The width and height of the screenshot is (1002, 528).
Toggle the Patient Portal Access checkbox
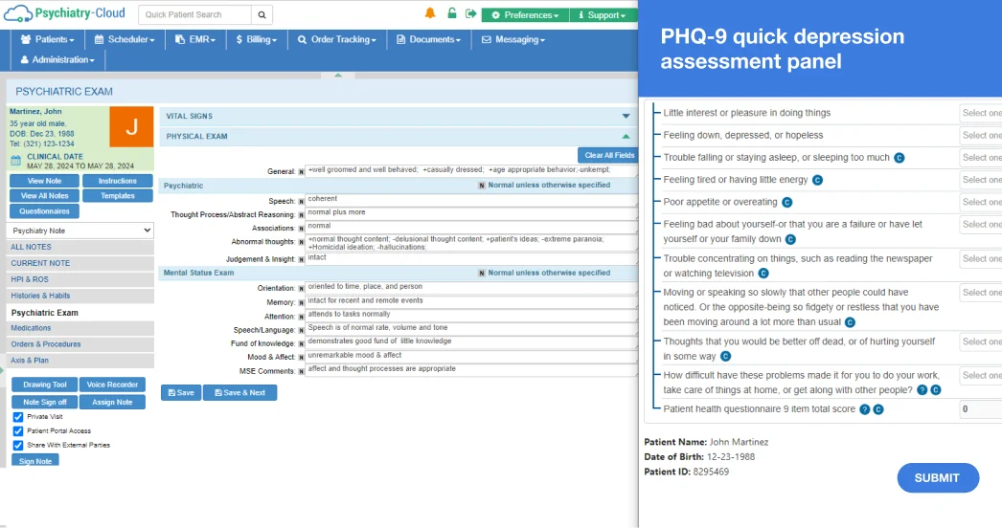click(x=18, y=431)
